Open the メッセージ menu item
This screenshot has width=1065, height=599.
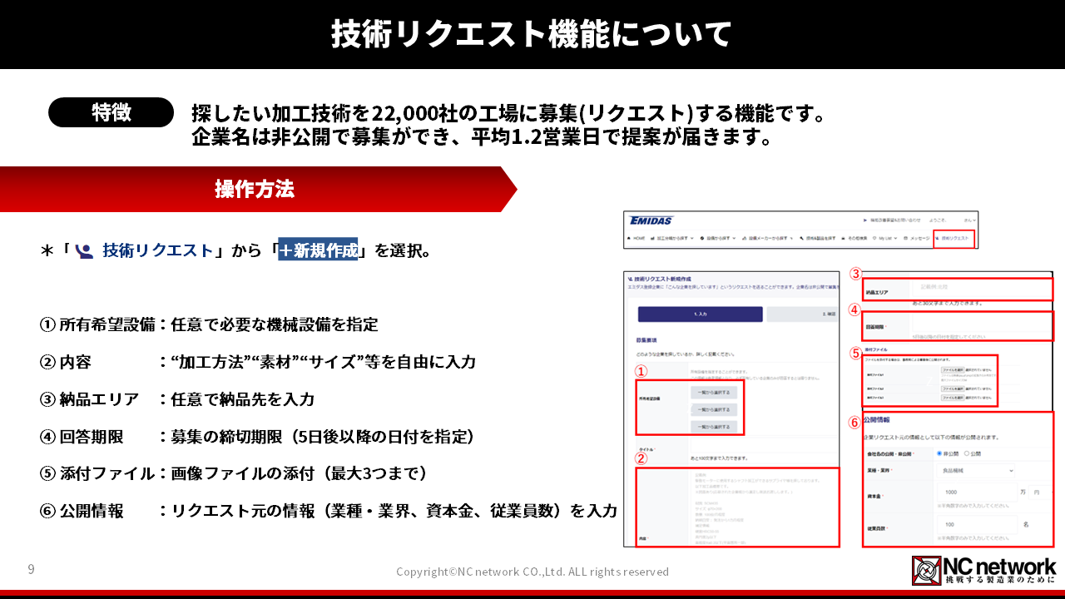916,238
